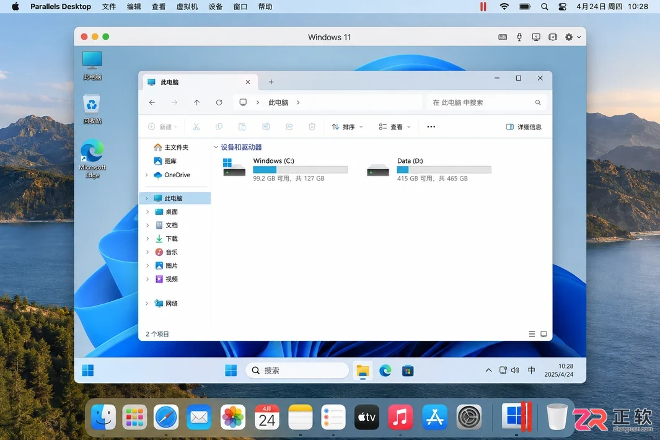Add a new Explorer tab
The width and height of the screenshot is (660, 440).
click(271, 82)
